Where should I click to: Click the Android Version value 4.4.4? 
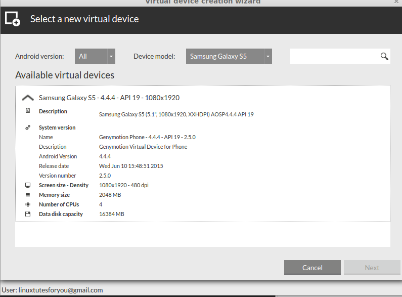pyautogui.click(x=105, y=156)
